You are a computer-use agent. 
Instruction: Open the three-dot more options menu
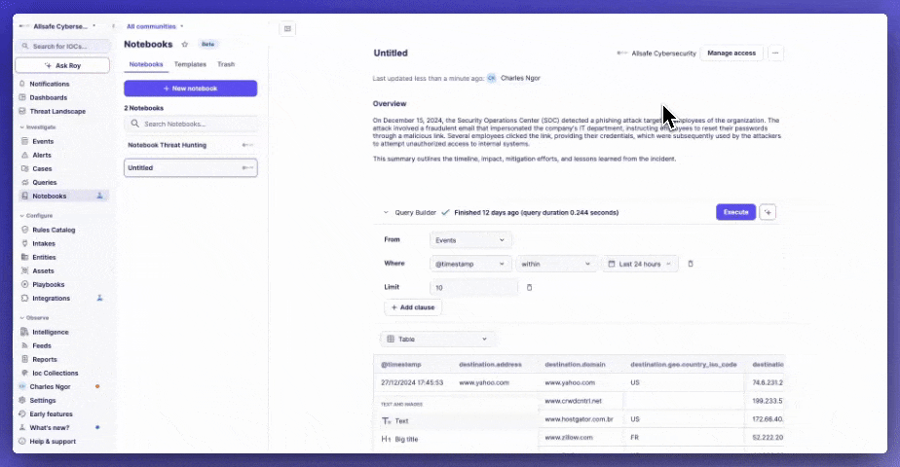point(775,53)
